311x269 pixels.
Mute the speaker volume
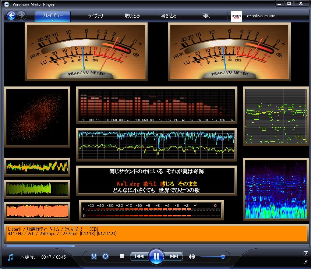pyautogui.click(x=191, y=256)
